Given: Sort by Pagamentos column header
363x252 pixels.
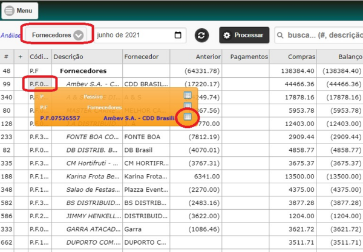Looking at the screenshot, I should [246, 57].
